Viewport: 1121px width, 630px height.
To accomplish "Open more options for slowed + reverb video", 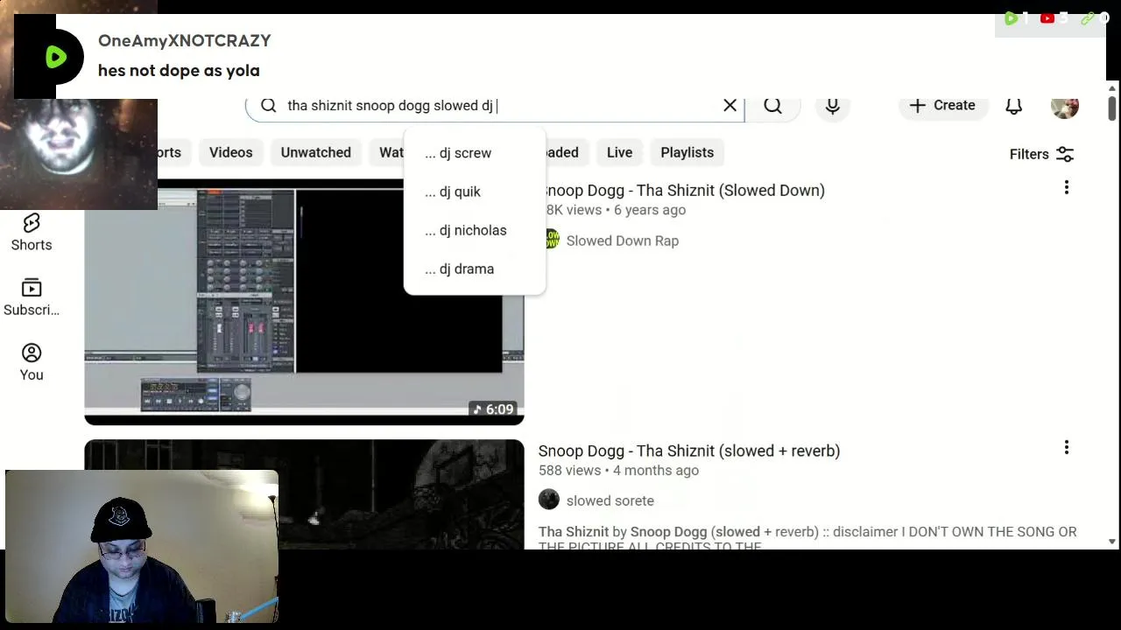I will pyautogui.click(x=1067, y=447).
